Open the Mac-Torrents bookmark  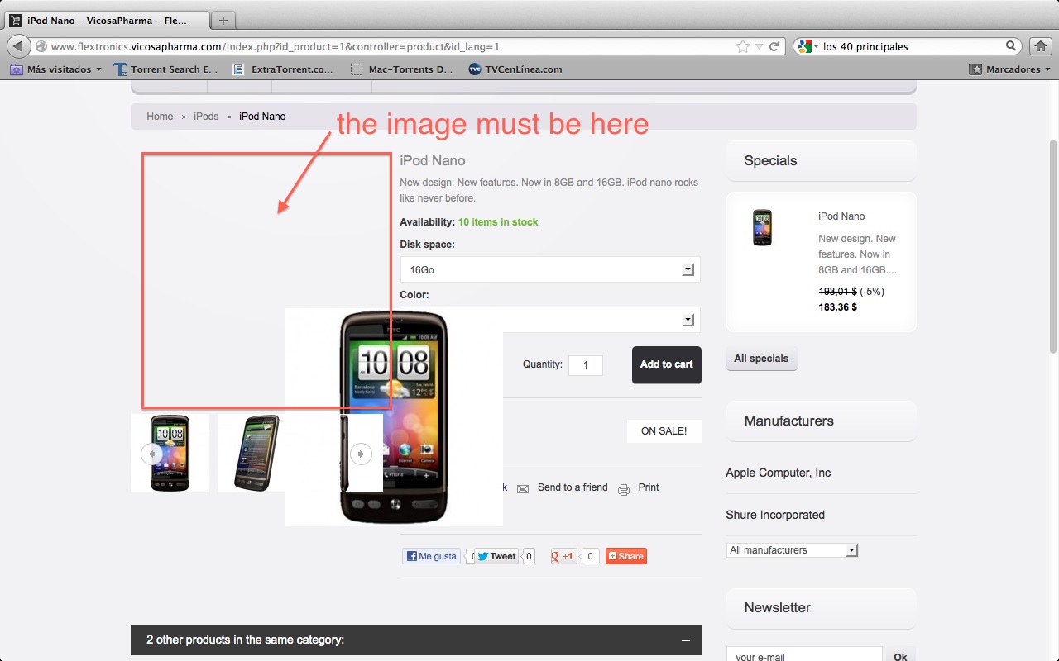(x=402, y=69)
